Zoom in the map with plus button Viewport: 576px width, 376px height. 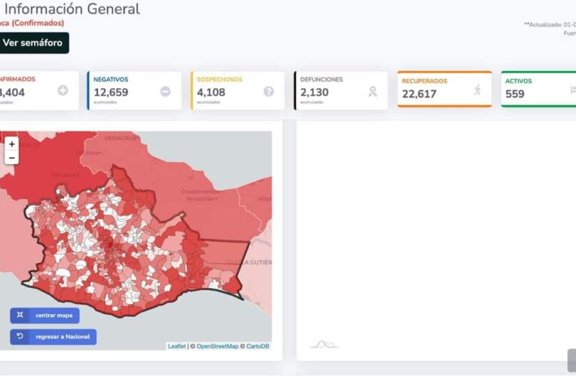(x=12, y=144)
